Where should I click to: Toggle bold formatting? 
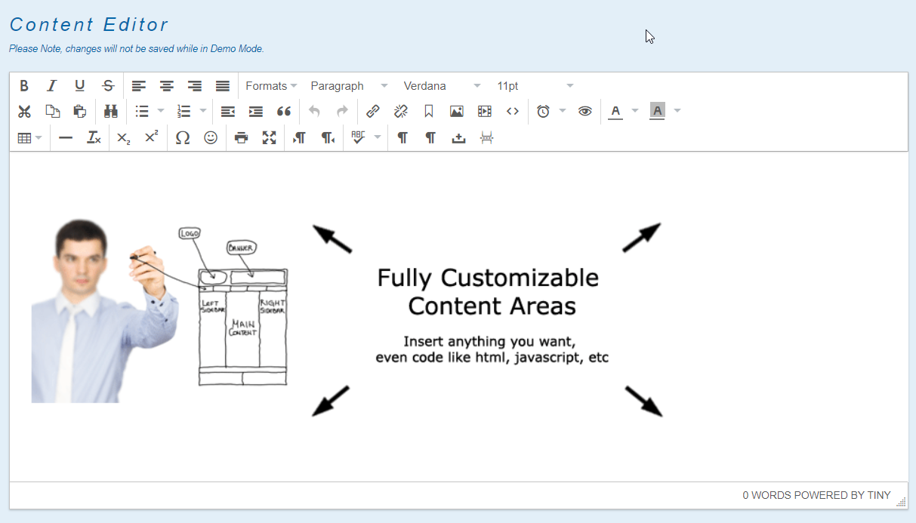tap(24, 86)
